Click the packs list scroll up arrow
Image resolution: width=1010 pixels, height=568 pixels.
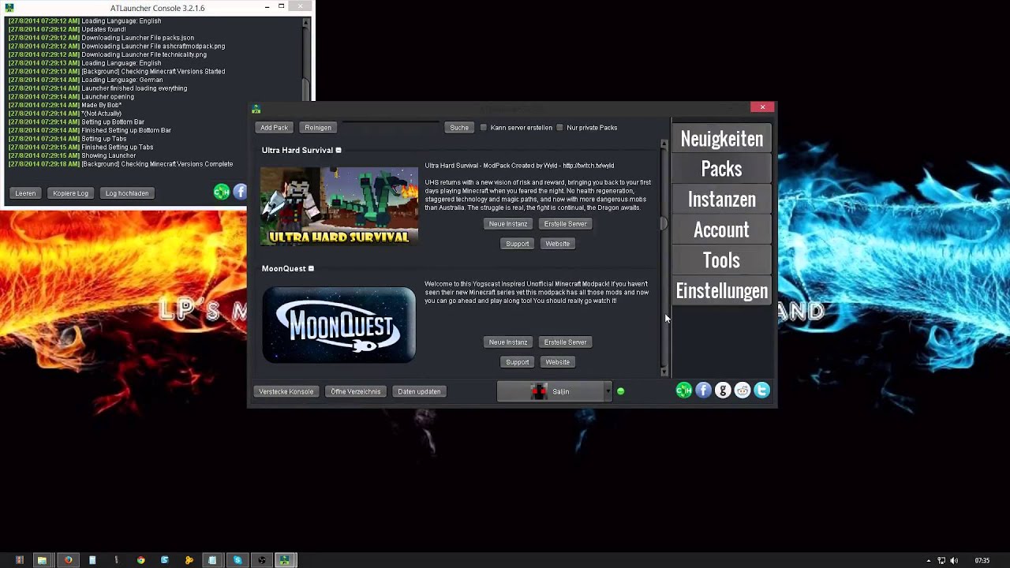[x=664, y=144]
